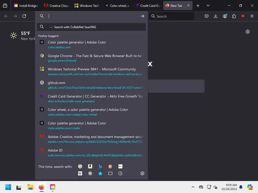
Task: Click the Go arrow in address bar
Action: [142, 16]
